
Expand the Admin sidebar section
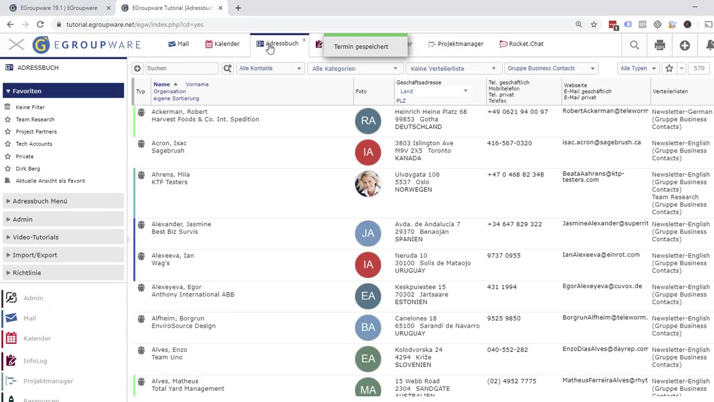[63, 219]
